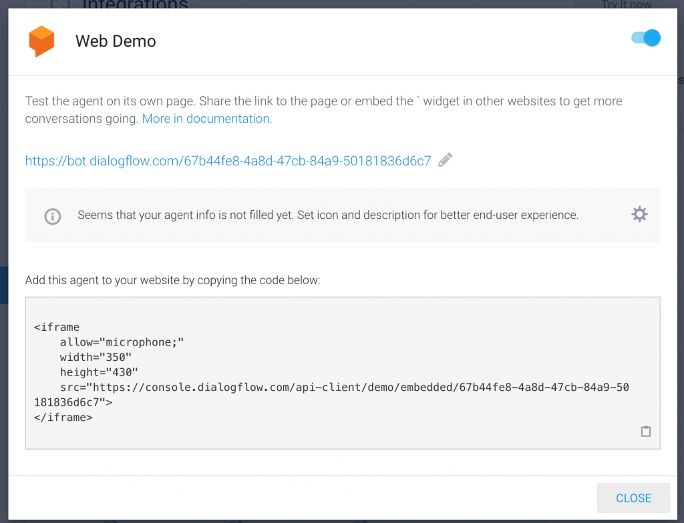Click the allow="microphone;" line in the code
684x523 pixels.
(x=122, y=342)
